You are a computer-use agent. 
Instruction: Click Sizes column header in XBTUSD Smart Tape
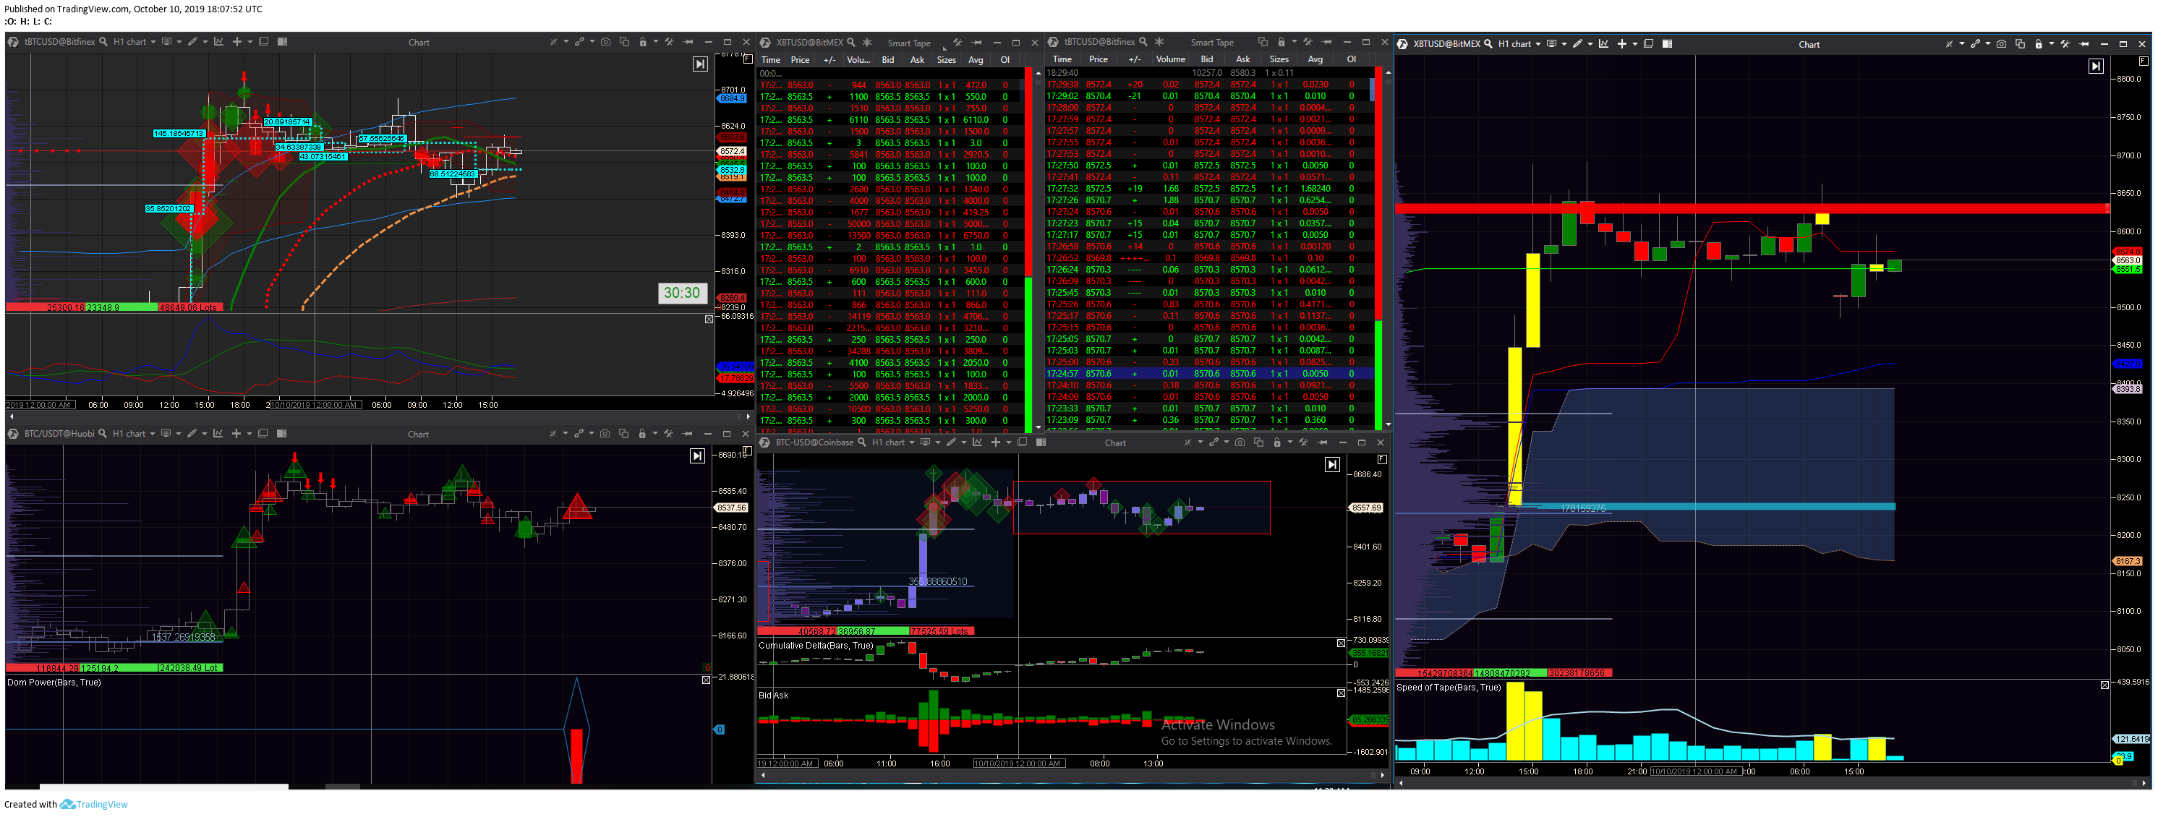point(947,59)
